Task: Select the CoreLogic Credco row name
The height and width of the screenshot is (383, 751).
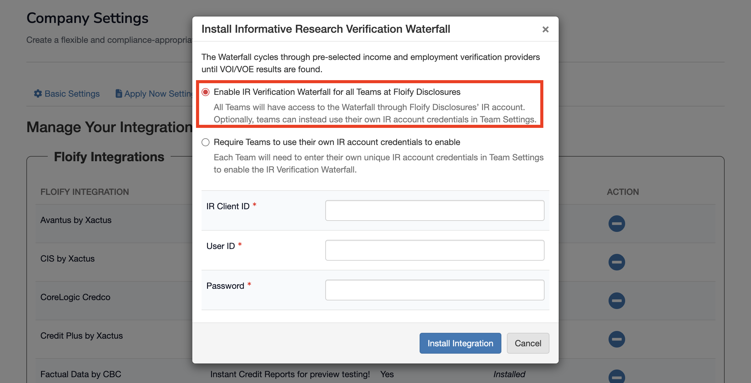Action: click(x=75, y=297)
